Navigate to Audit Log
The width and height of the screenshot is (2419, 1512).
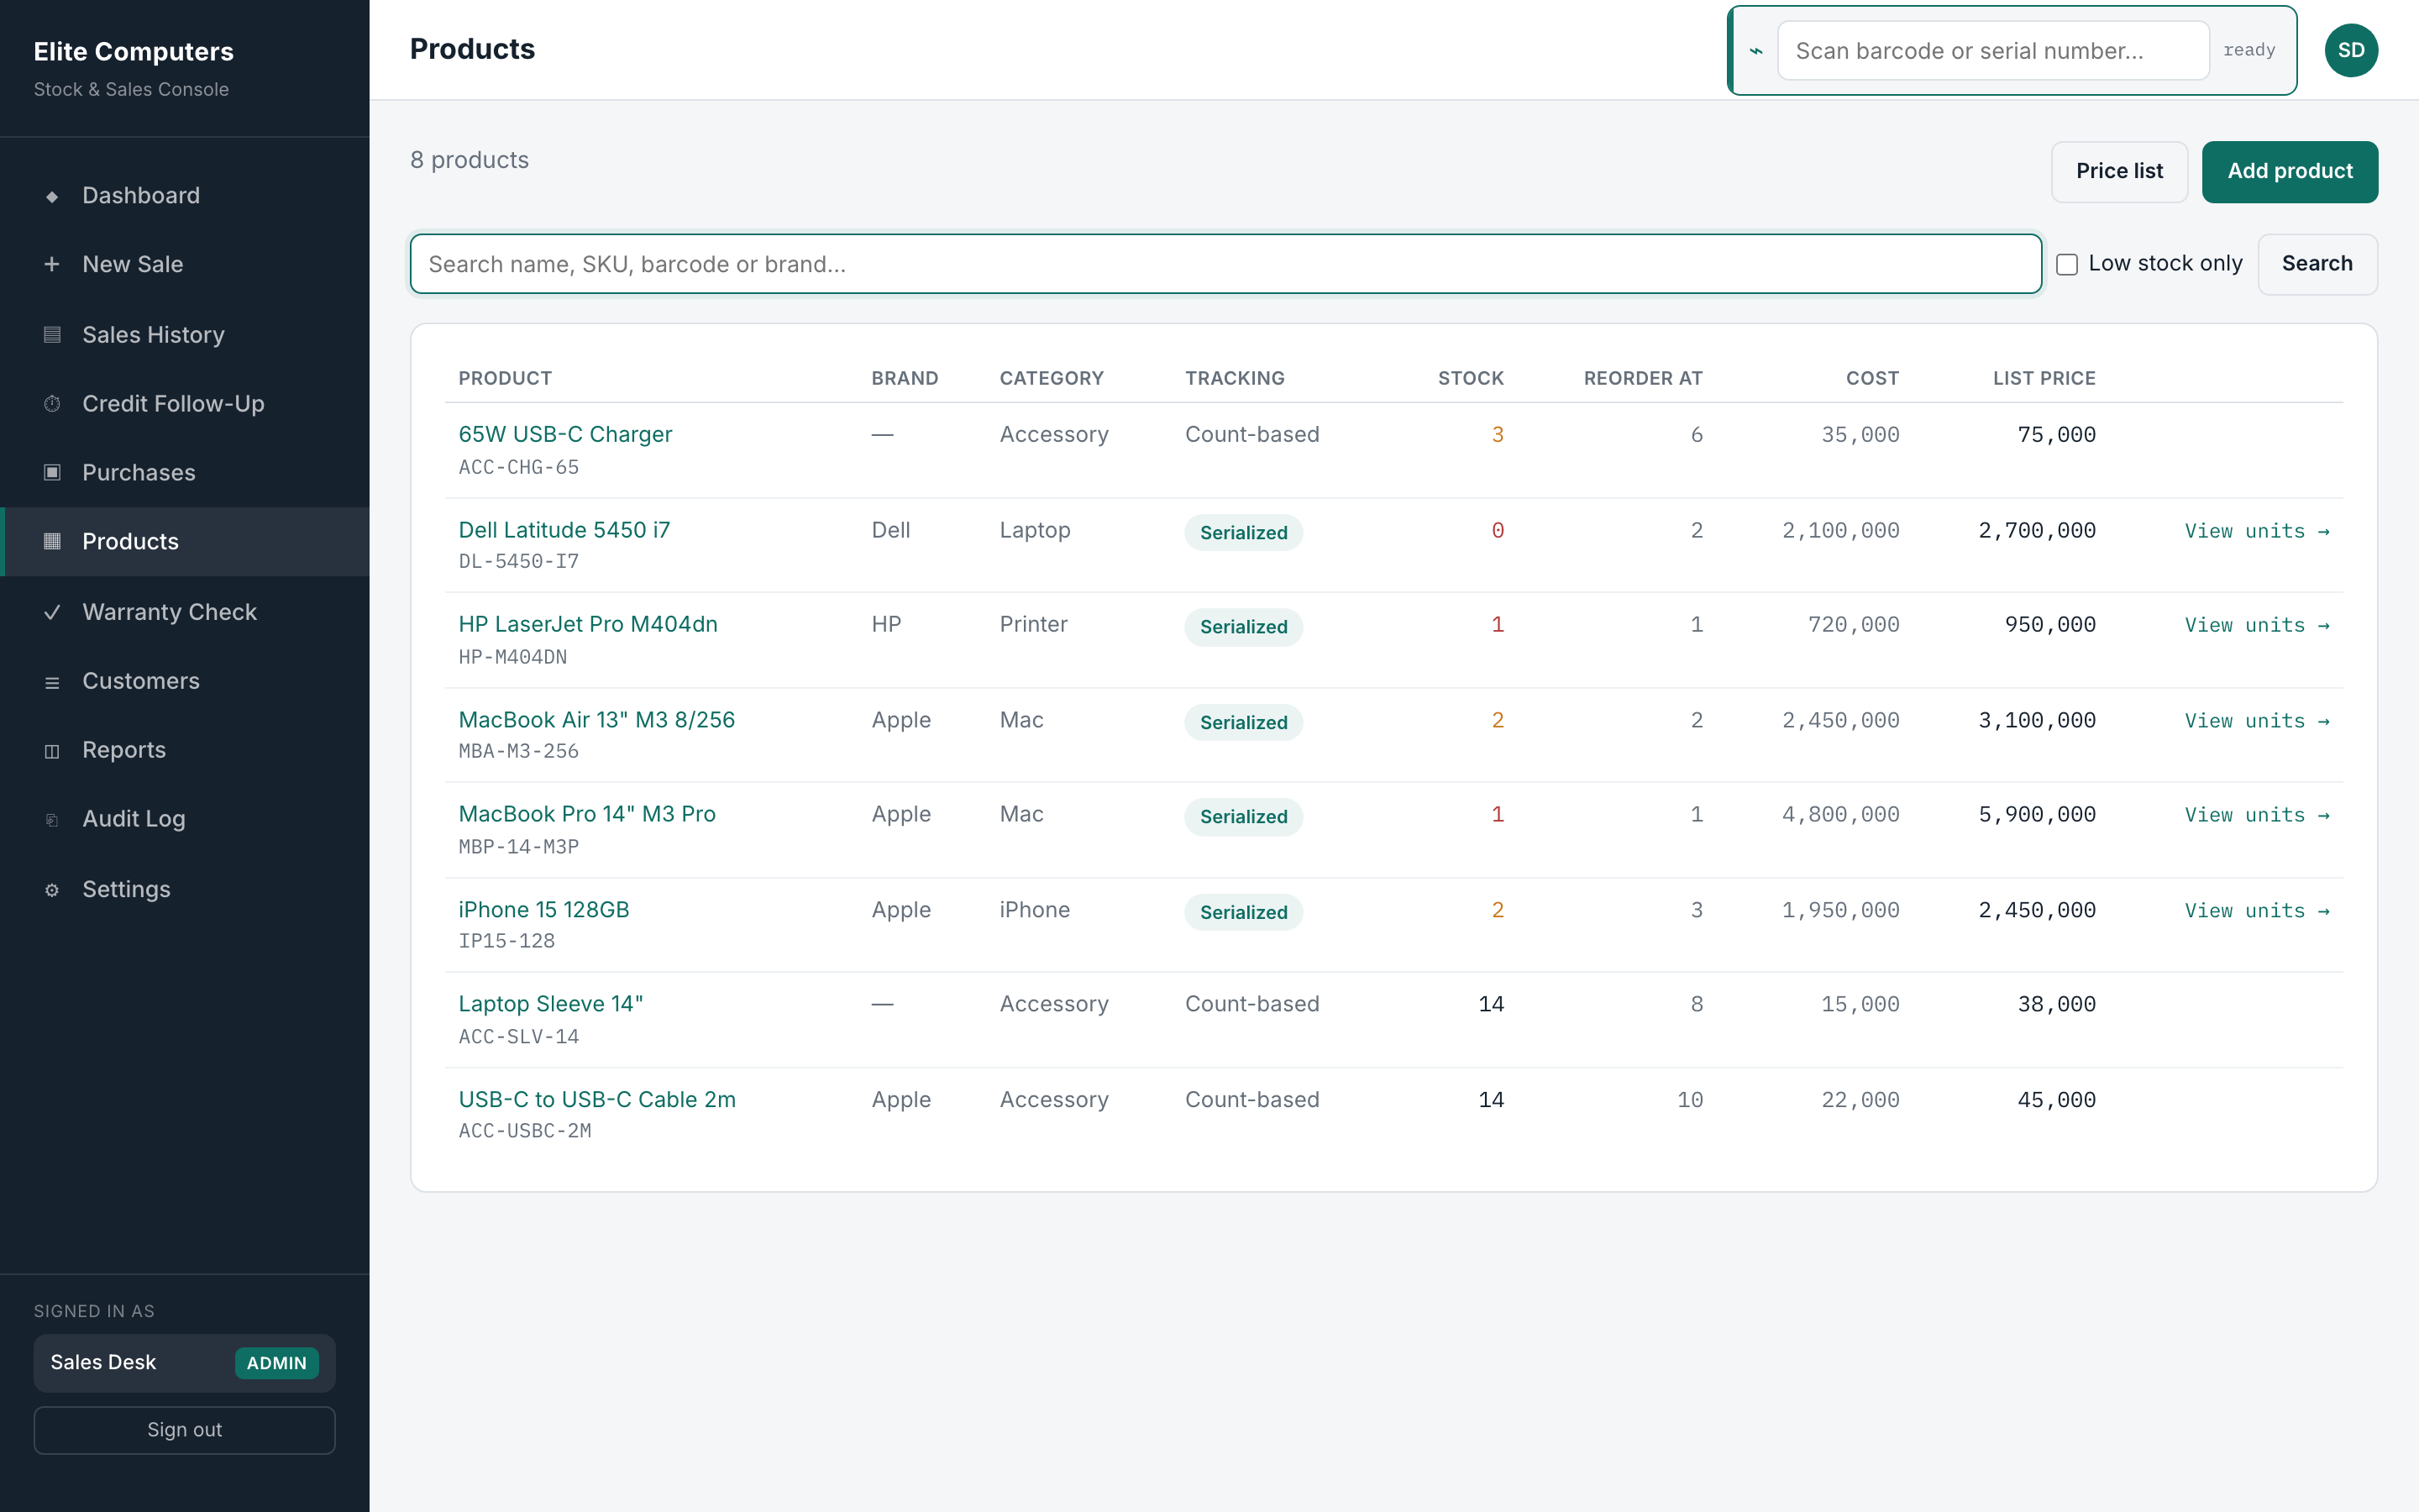(185, 819)
